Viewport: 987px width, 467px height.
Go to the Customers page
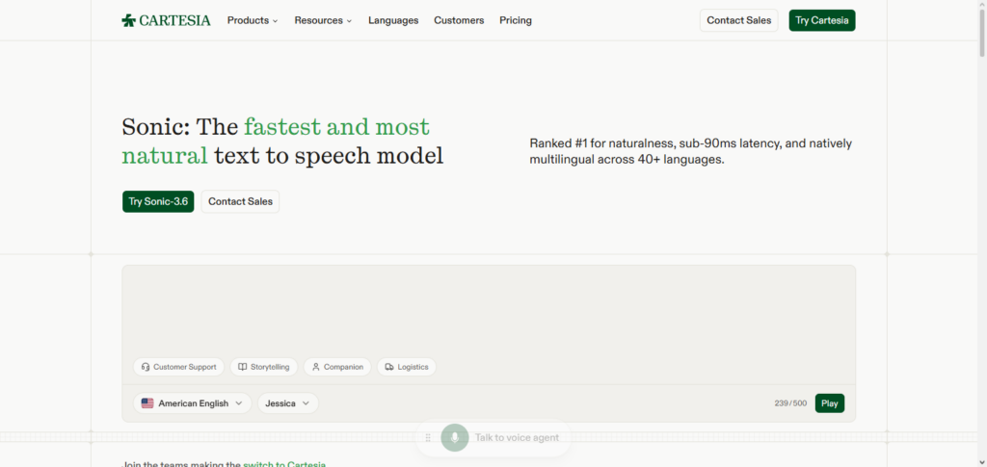point(459,20)
